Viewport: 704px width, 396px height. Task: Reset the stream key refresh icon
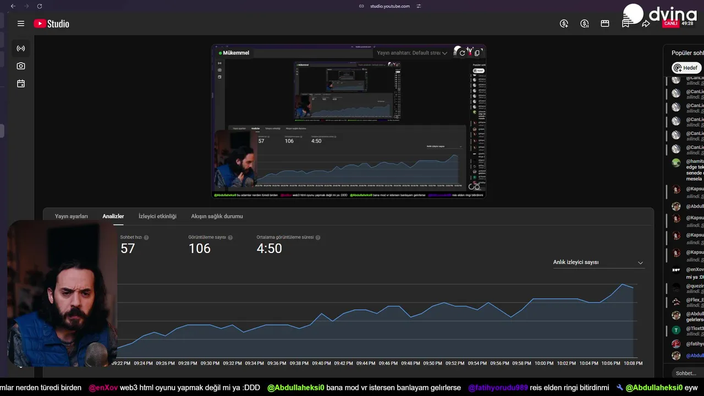click(x=463, y=53)
